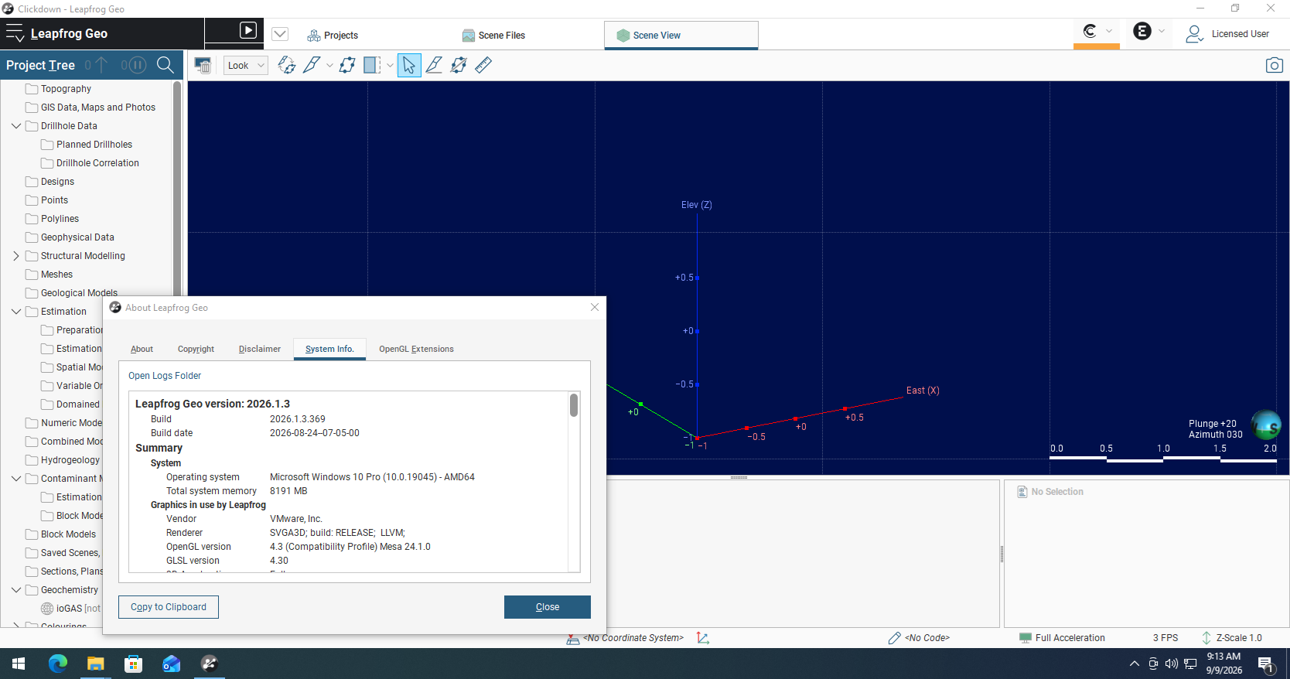The height and width of the screenshot is (679, 1290).
Task: Open the Seequent Central menu icon
Action: click(x=1090, y=31)
